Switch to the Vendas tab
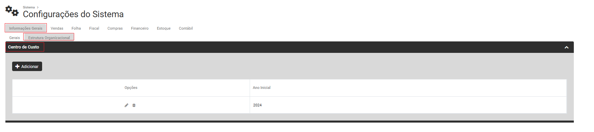The image size is (594, 132). [57, 28]
